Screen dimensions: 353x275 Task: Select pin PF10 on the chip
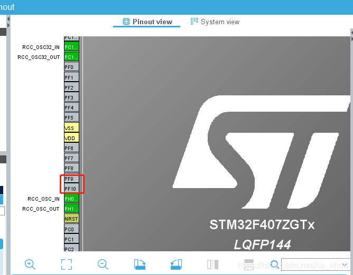click(71, 189)
